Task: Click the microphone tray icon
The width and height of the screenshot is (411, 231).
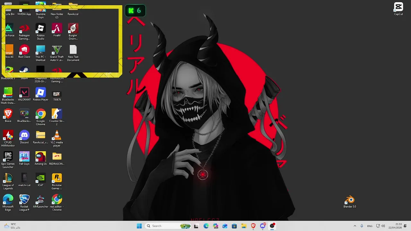Action: click(x=362, y=226)
